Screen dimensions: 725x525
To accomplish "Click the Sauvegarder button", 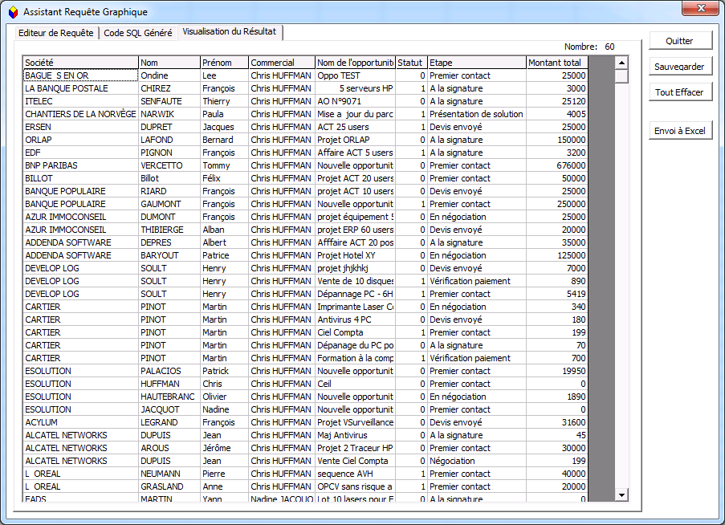I will [x=679, y=67].
